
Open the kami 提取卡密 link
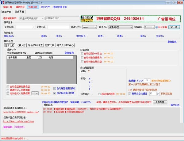pyautogui.click(x=19, y=121)
